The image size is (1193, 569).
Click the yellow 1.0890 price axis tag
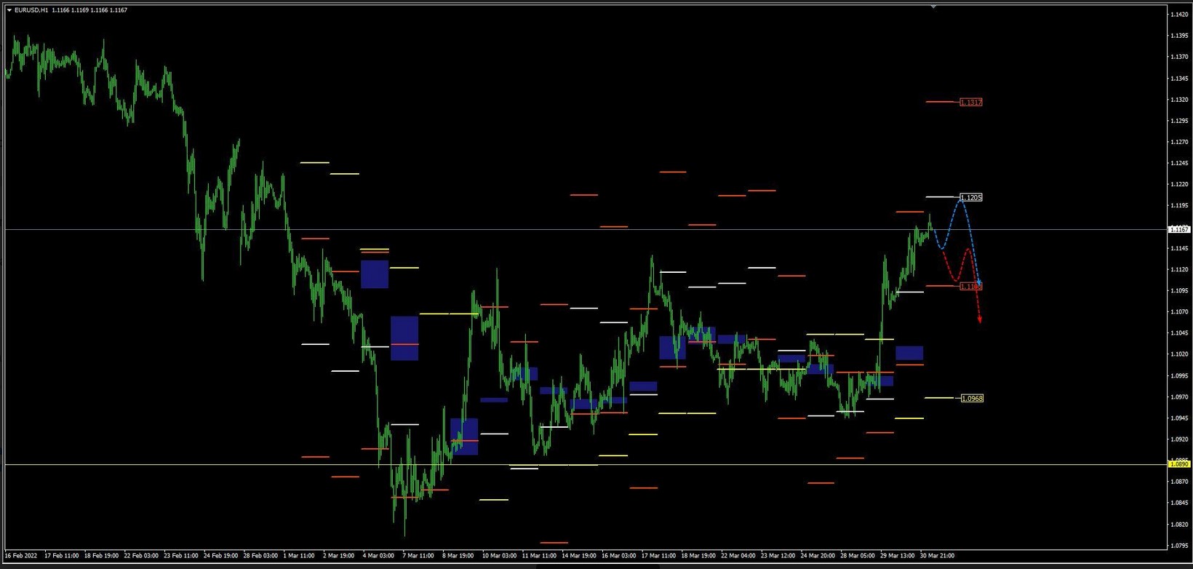point(1179,464)
